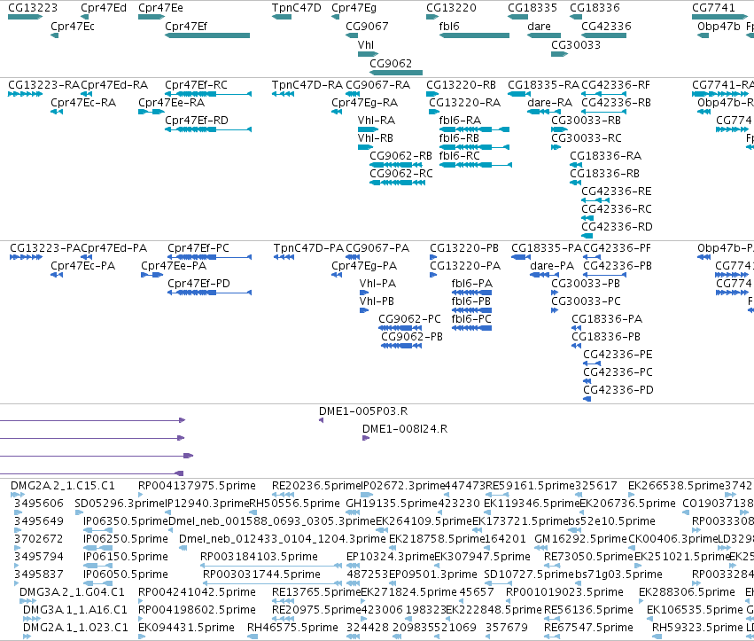Click the dare gene label

pyautogui.click(x=539, y=27)
